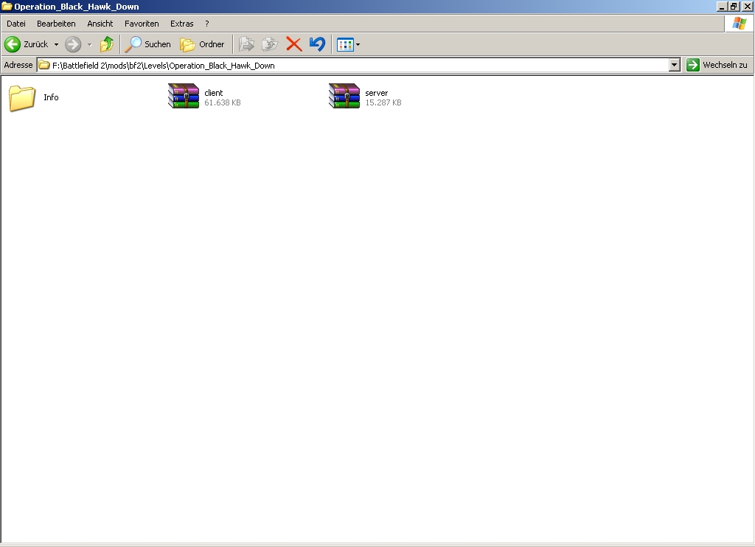Open the Info folder
This screenshot has height=547, width=755.
[23, 97]
